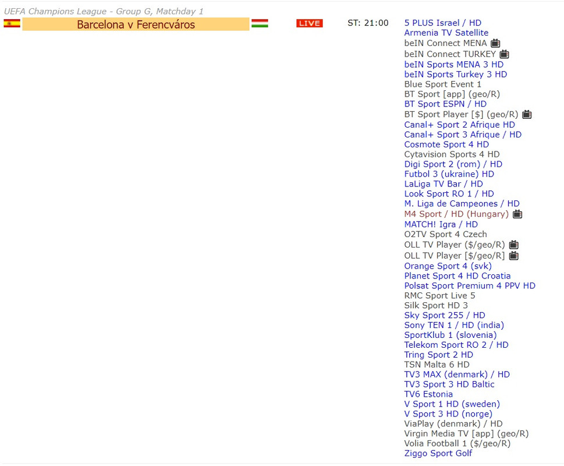Screen dimensions: 564x466
Task: Click TV icon beside OLL TV Player [$/geo/R]
Action: (x=513, y=256)
